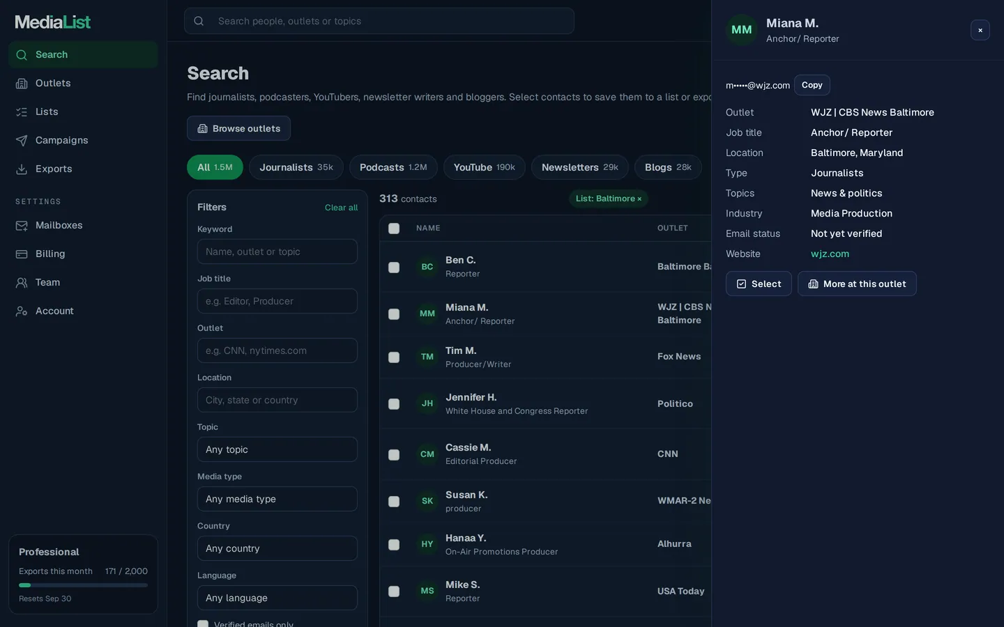Switch to the All tab
This screenshot has width=1004, height=627.
(x=215, y=167)
